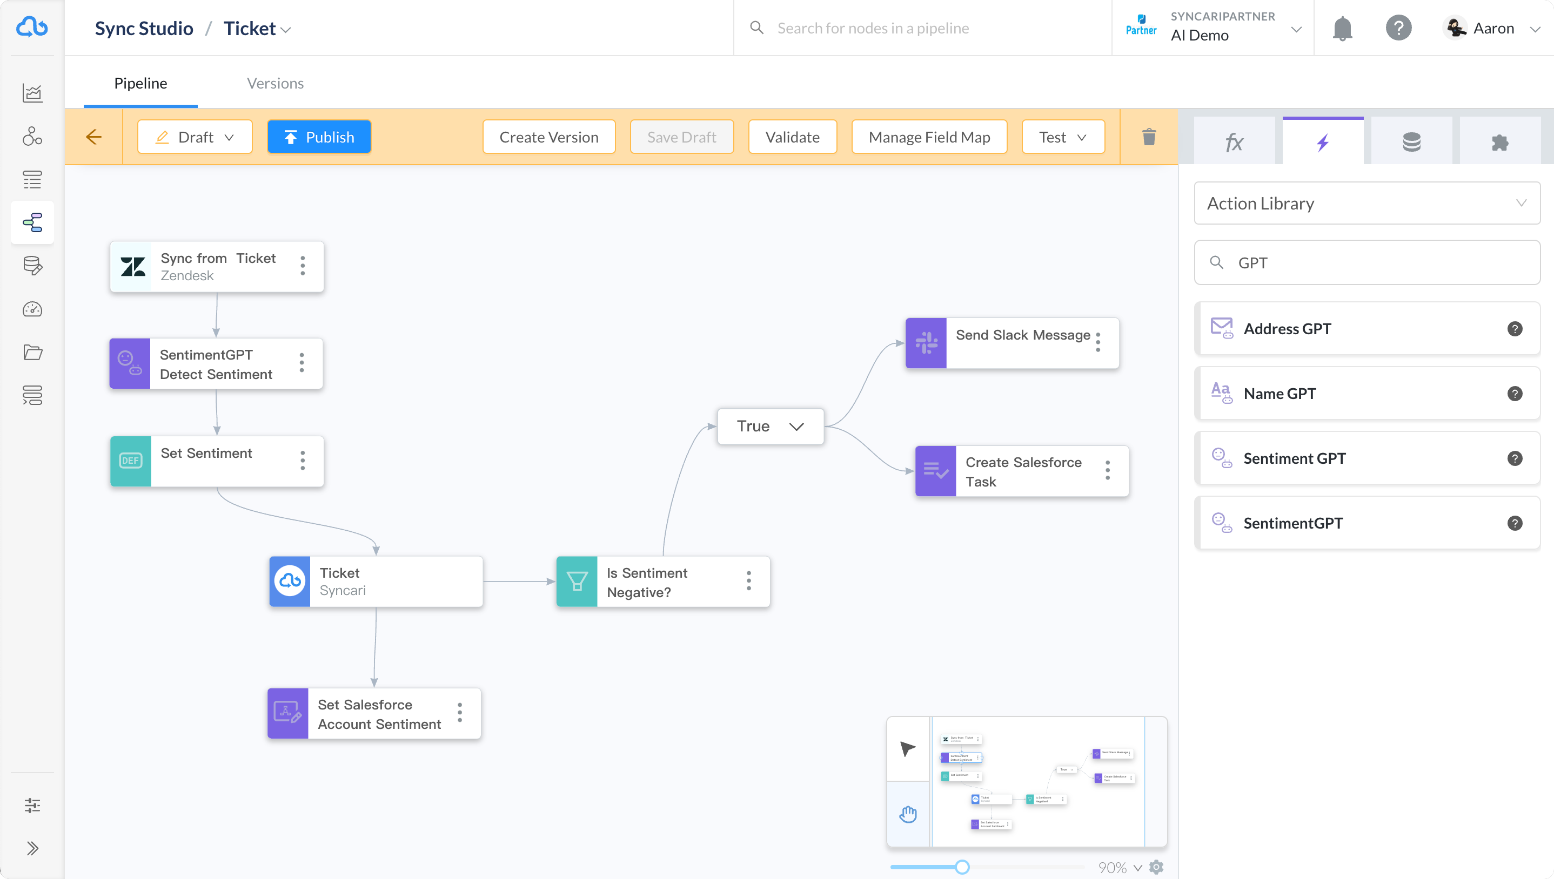Image resolution: width=1554 pixels, height=879 pixels.
Task: Select the pointer tool in minimap
Action: 908,748
